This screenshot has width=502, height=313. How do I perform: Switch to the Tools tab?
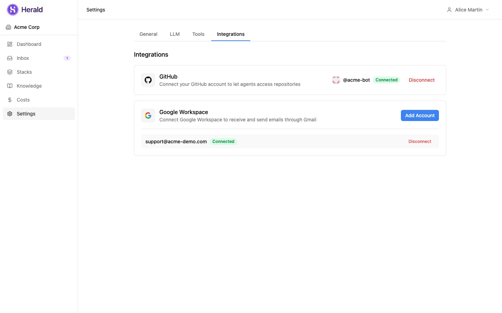[x=198, y=34]
